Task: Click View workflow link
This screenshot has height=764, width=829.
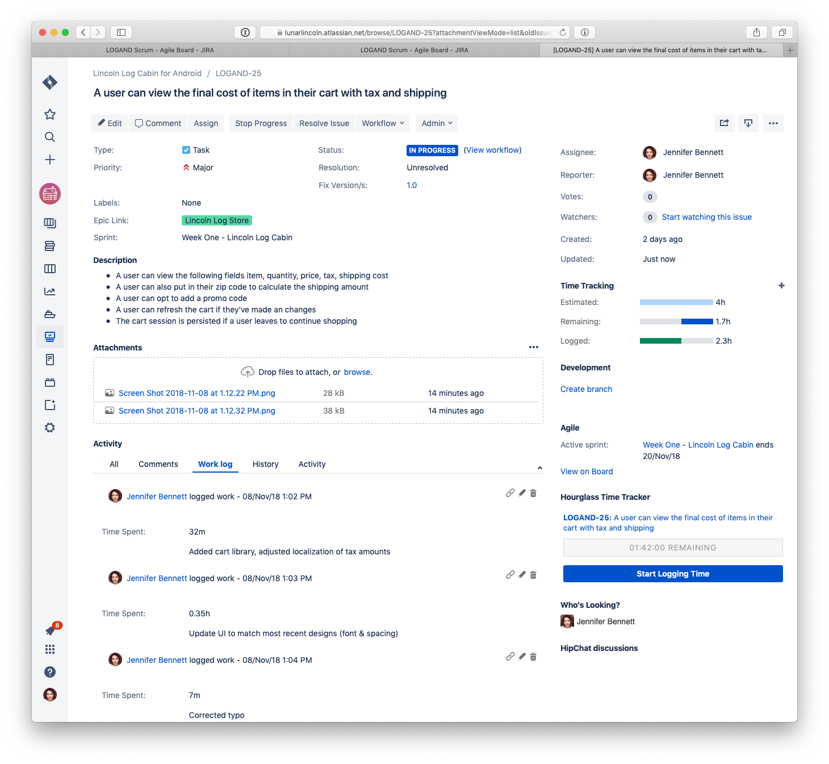Action: point(493,150)
